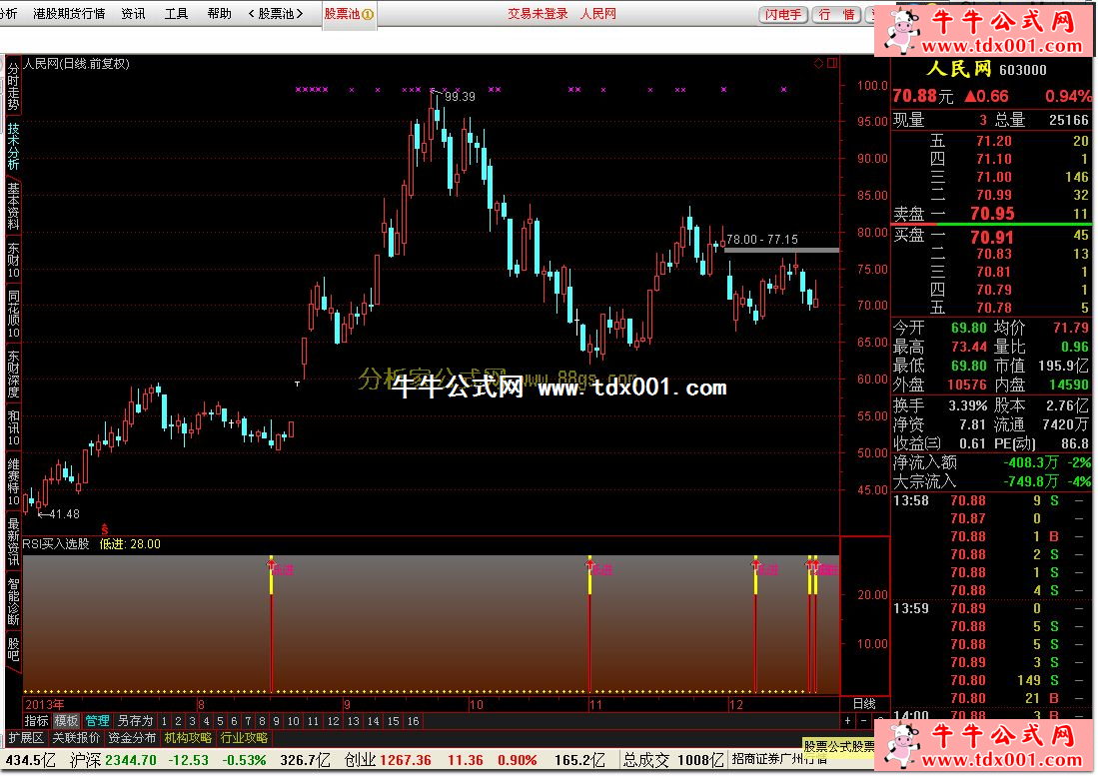The image size is (1098, 776).
Task: Click the 交易未登录 link
Action: tap(538, 13)
